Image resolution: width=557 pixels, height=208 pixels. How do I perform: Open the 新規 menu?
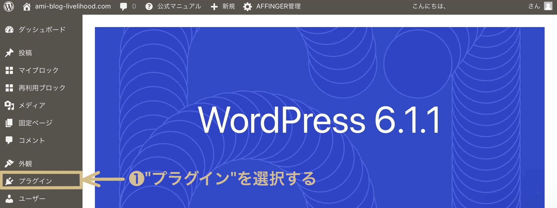(x=228, y=6)
